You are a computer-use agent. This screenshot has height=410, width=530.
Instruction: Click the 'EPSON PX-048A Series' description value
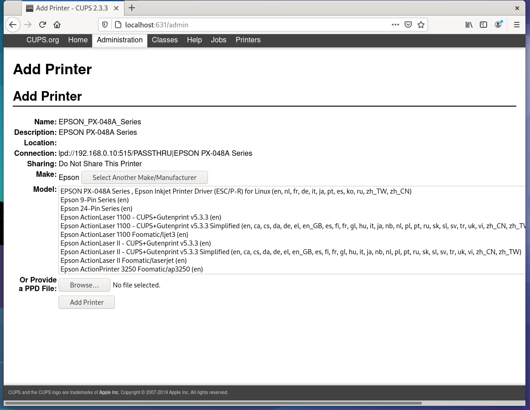98,133
